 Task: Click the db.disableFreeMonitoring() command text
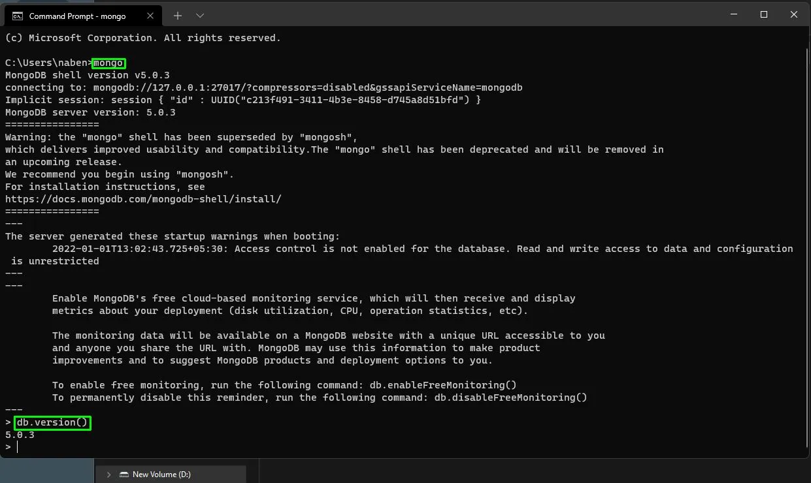(x=511, y=397)
